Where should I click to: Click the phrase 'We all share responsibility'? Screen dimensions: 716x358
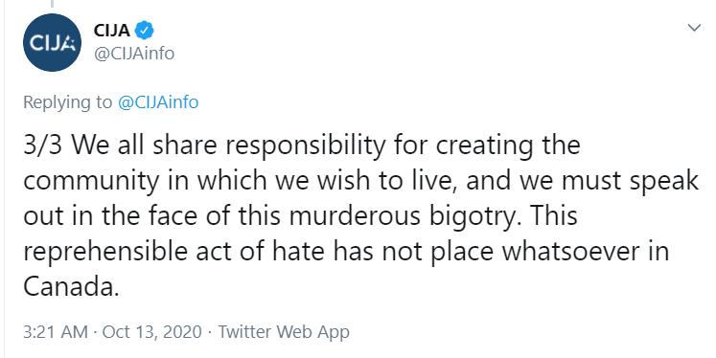click(x=229, y=145)
